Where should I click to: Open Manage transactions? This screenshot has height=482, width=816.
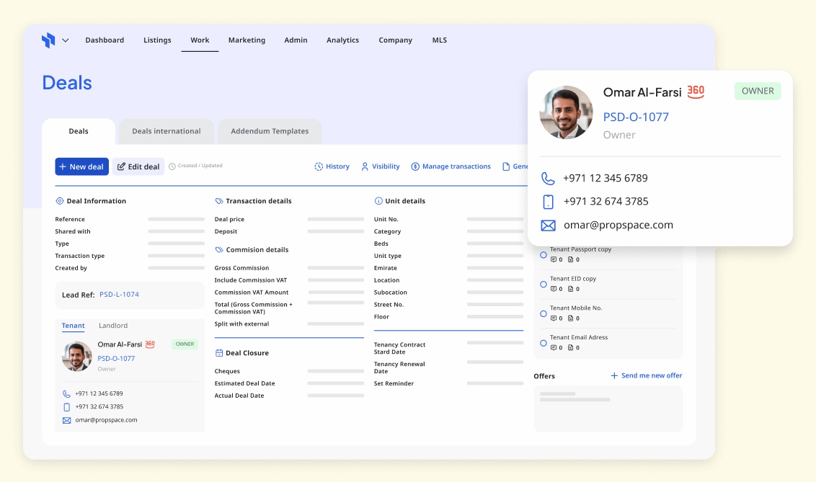451,166
